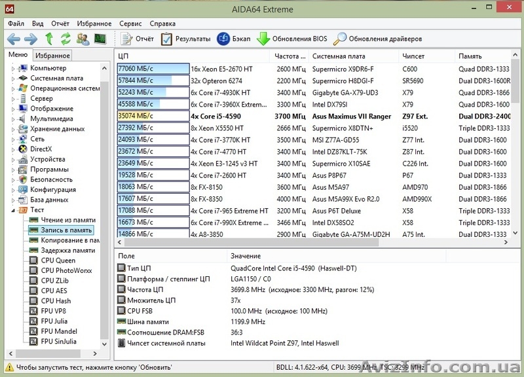Viewport: 524px width, 377px height.
Task: Refresh results with the green circular arrows icon
Action: click(65, 39)
